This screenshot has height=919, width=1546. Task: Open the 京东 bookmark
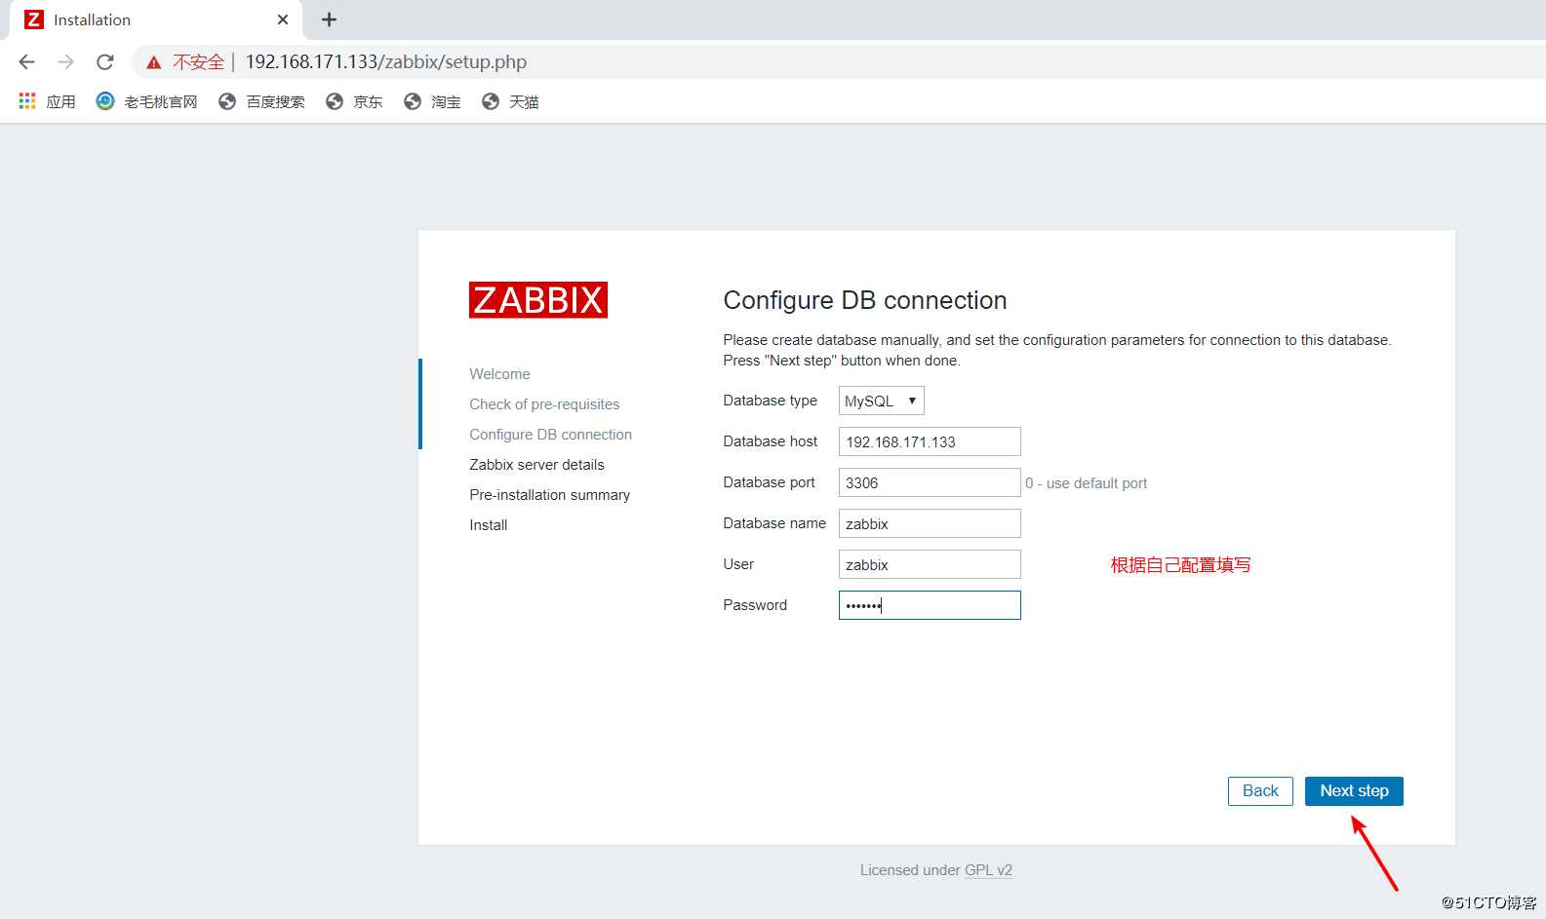click(x=354, y=101)
